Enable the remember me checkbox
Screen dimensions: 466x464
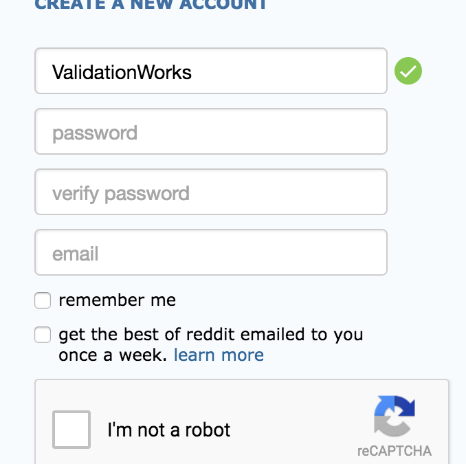tap(43, 300)
